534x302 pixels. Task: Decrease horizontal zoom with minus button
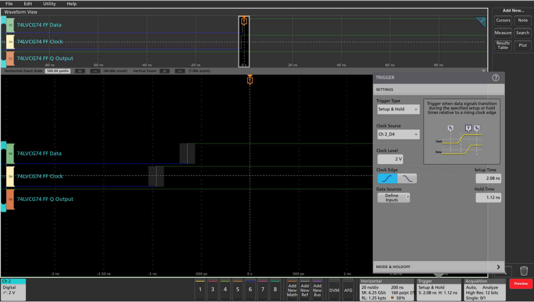[x=95, y=71]
